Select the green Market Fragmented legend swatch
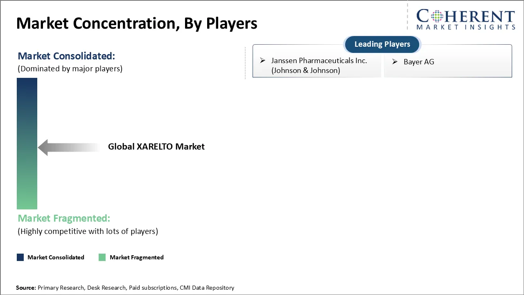 point(102,257)
